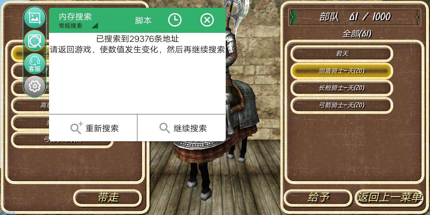Click the 给予 give button
The width and height of the screenshot is (430, 215).
click(318, 198)
